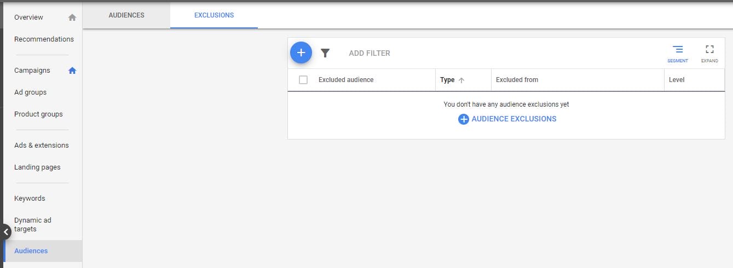Sort by the Type column arrow
The width and height of the screenshot is (733, 268).
461,80
